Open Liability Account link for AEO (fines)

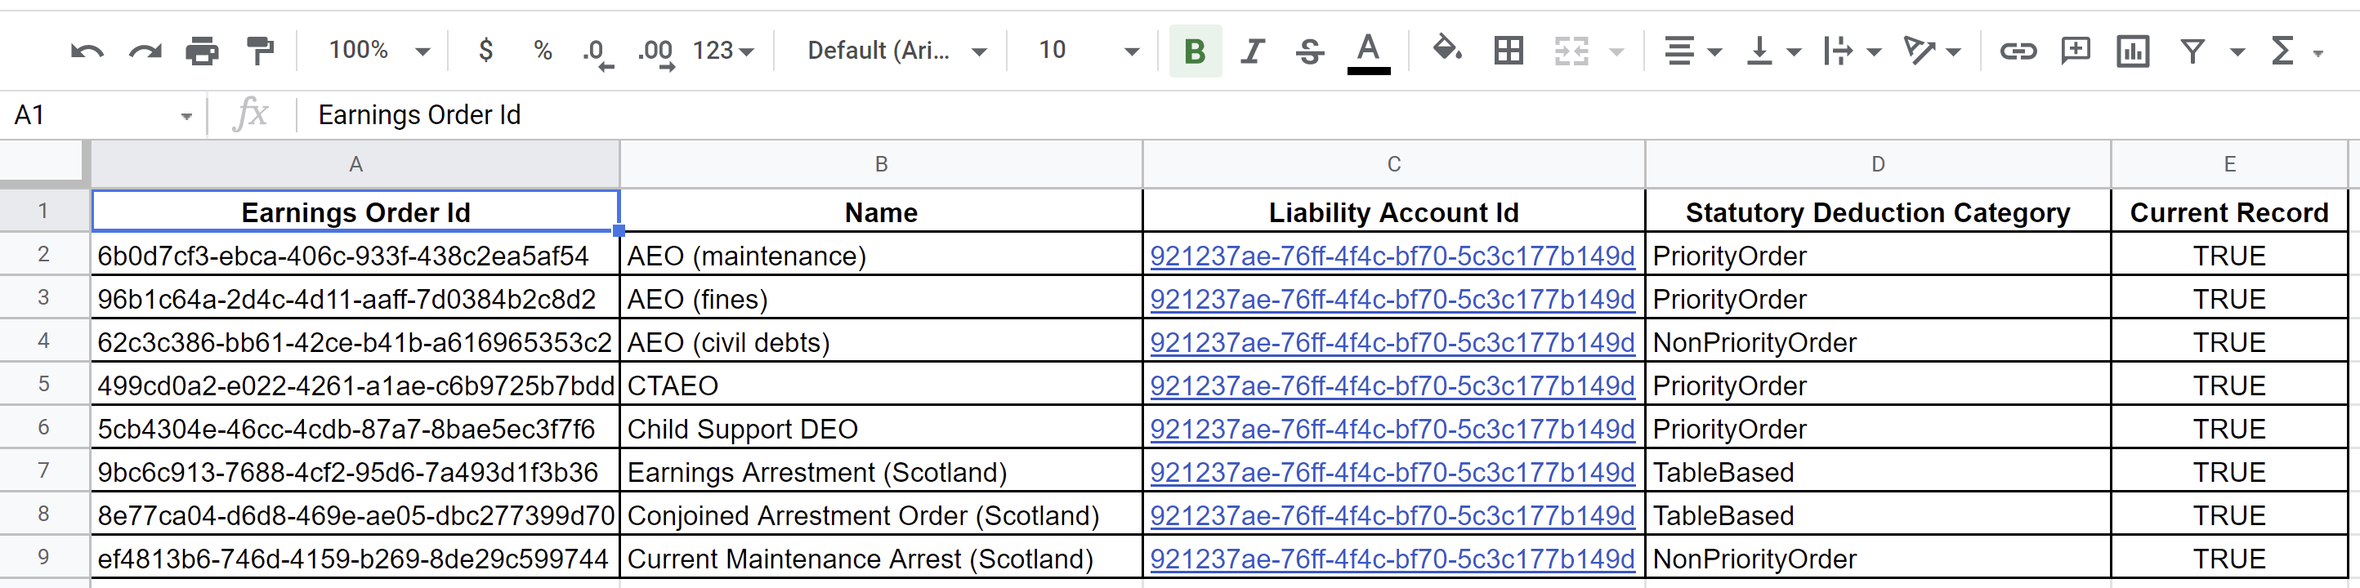pos(1392,299)
